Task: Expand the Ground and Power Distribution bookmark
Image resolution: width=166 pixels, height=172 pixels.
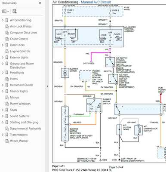Action: [x=3, y=64]
